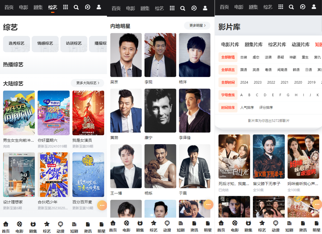The width and height of the screenshot is (322, 234).
Task: Open 王一博 star photo
Action: click(x=126, y=166)
